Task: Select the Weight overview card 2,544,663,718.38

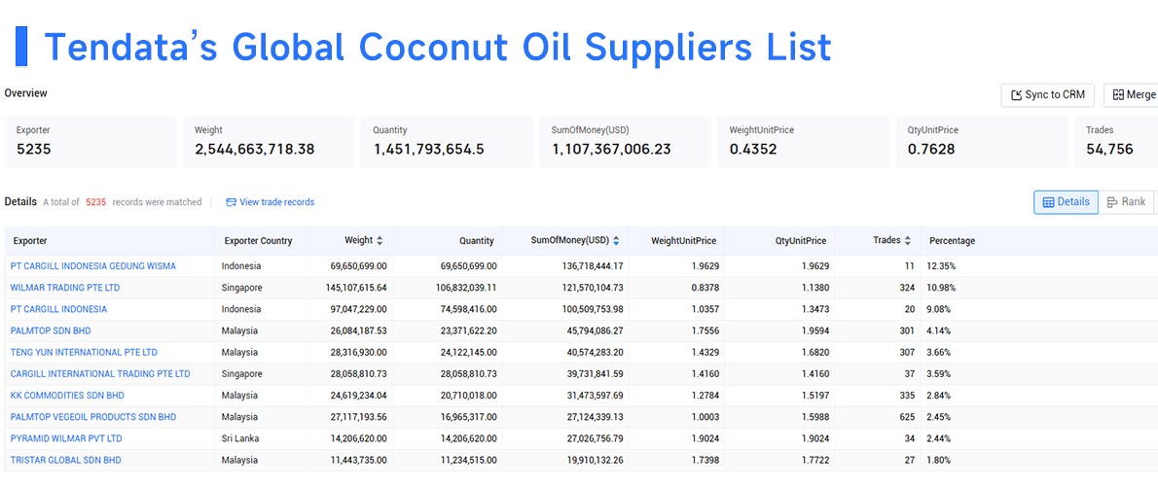Action: click(x=269, y=142)
